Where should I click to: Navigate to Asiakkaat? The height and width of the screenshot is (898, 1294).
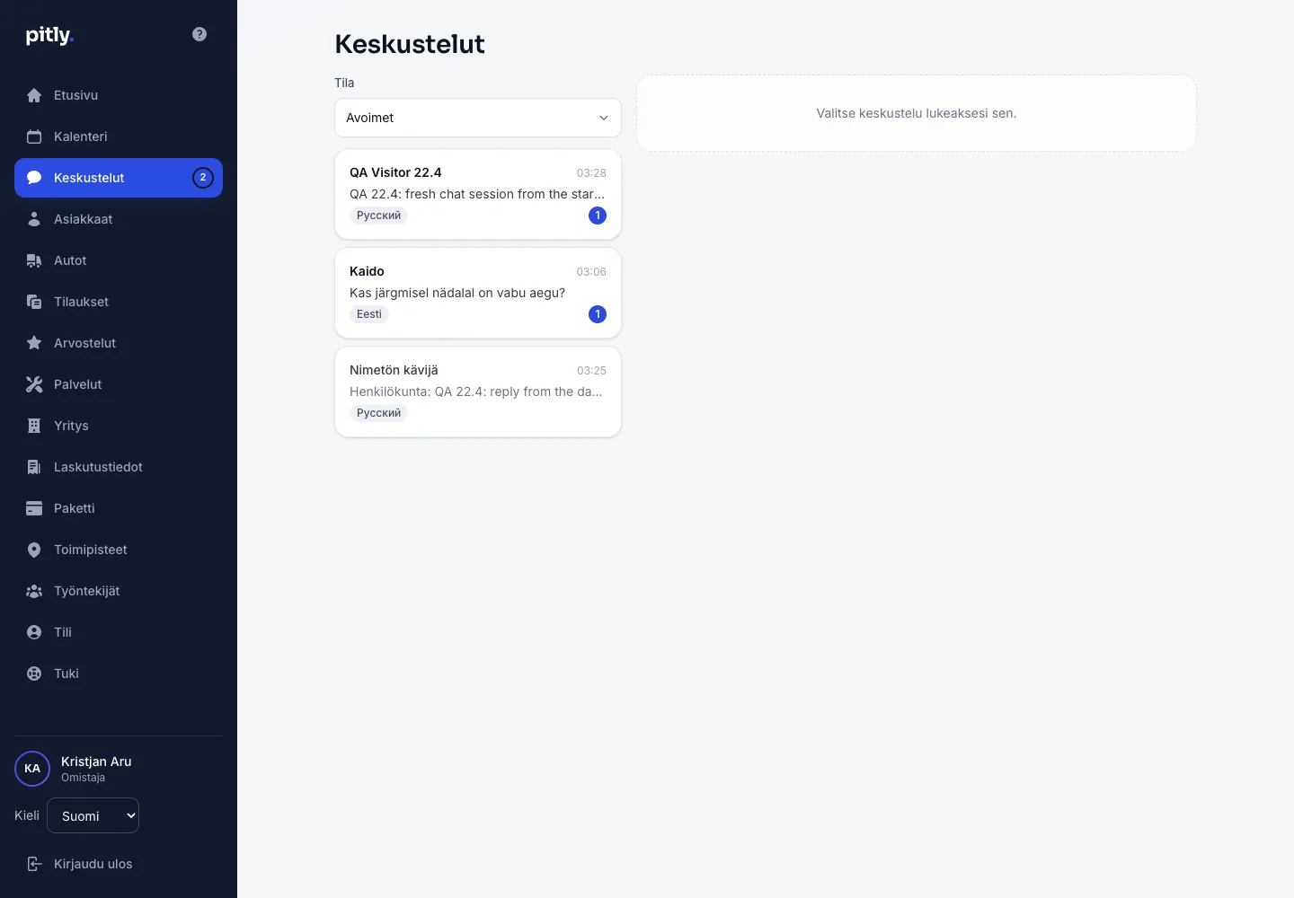[119, 219]
